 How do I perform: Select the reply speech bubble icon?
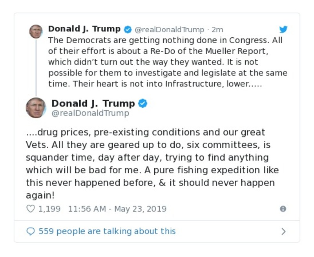coord(31,231)
